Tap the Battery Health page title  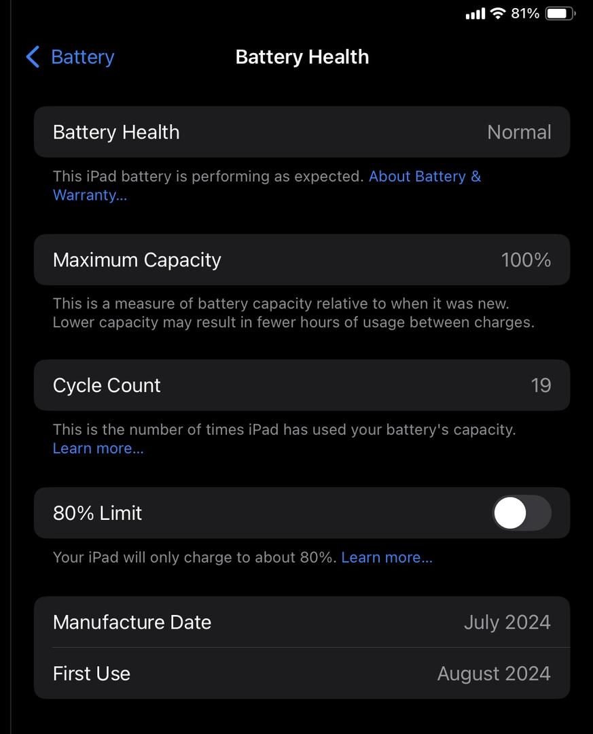point(302,57)
